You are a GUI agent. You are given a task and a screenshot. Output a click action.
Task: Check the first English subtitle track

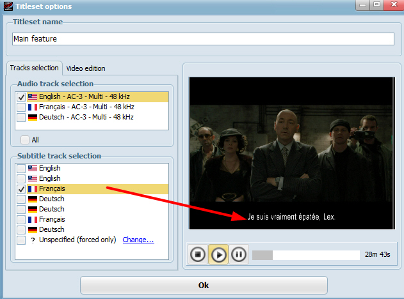(x=21, y=169)
